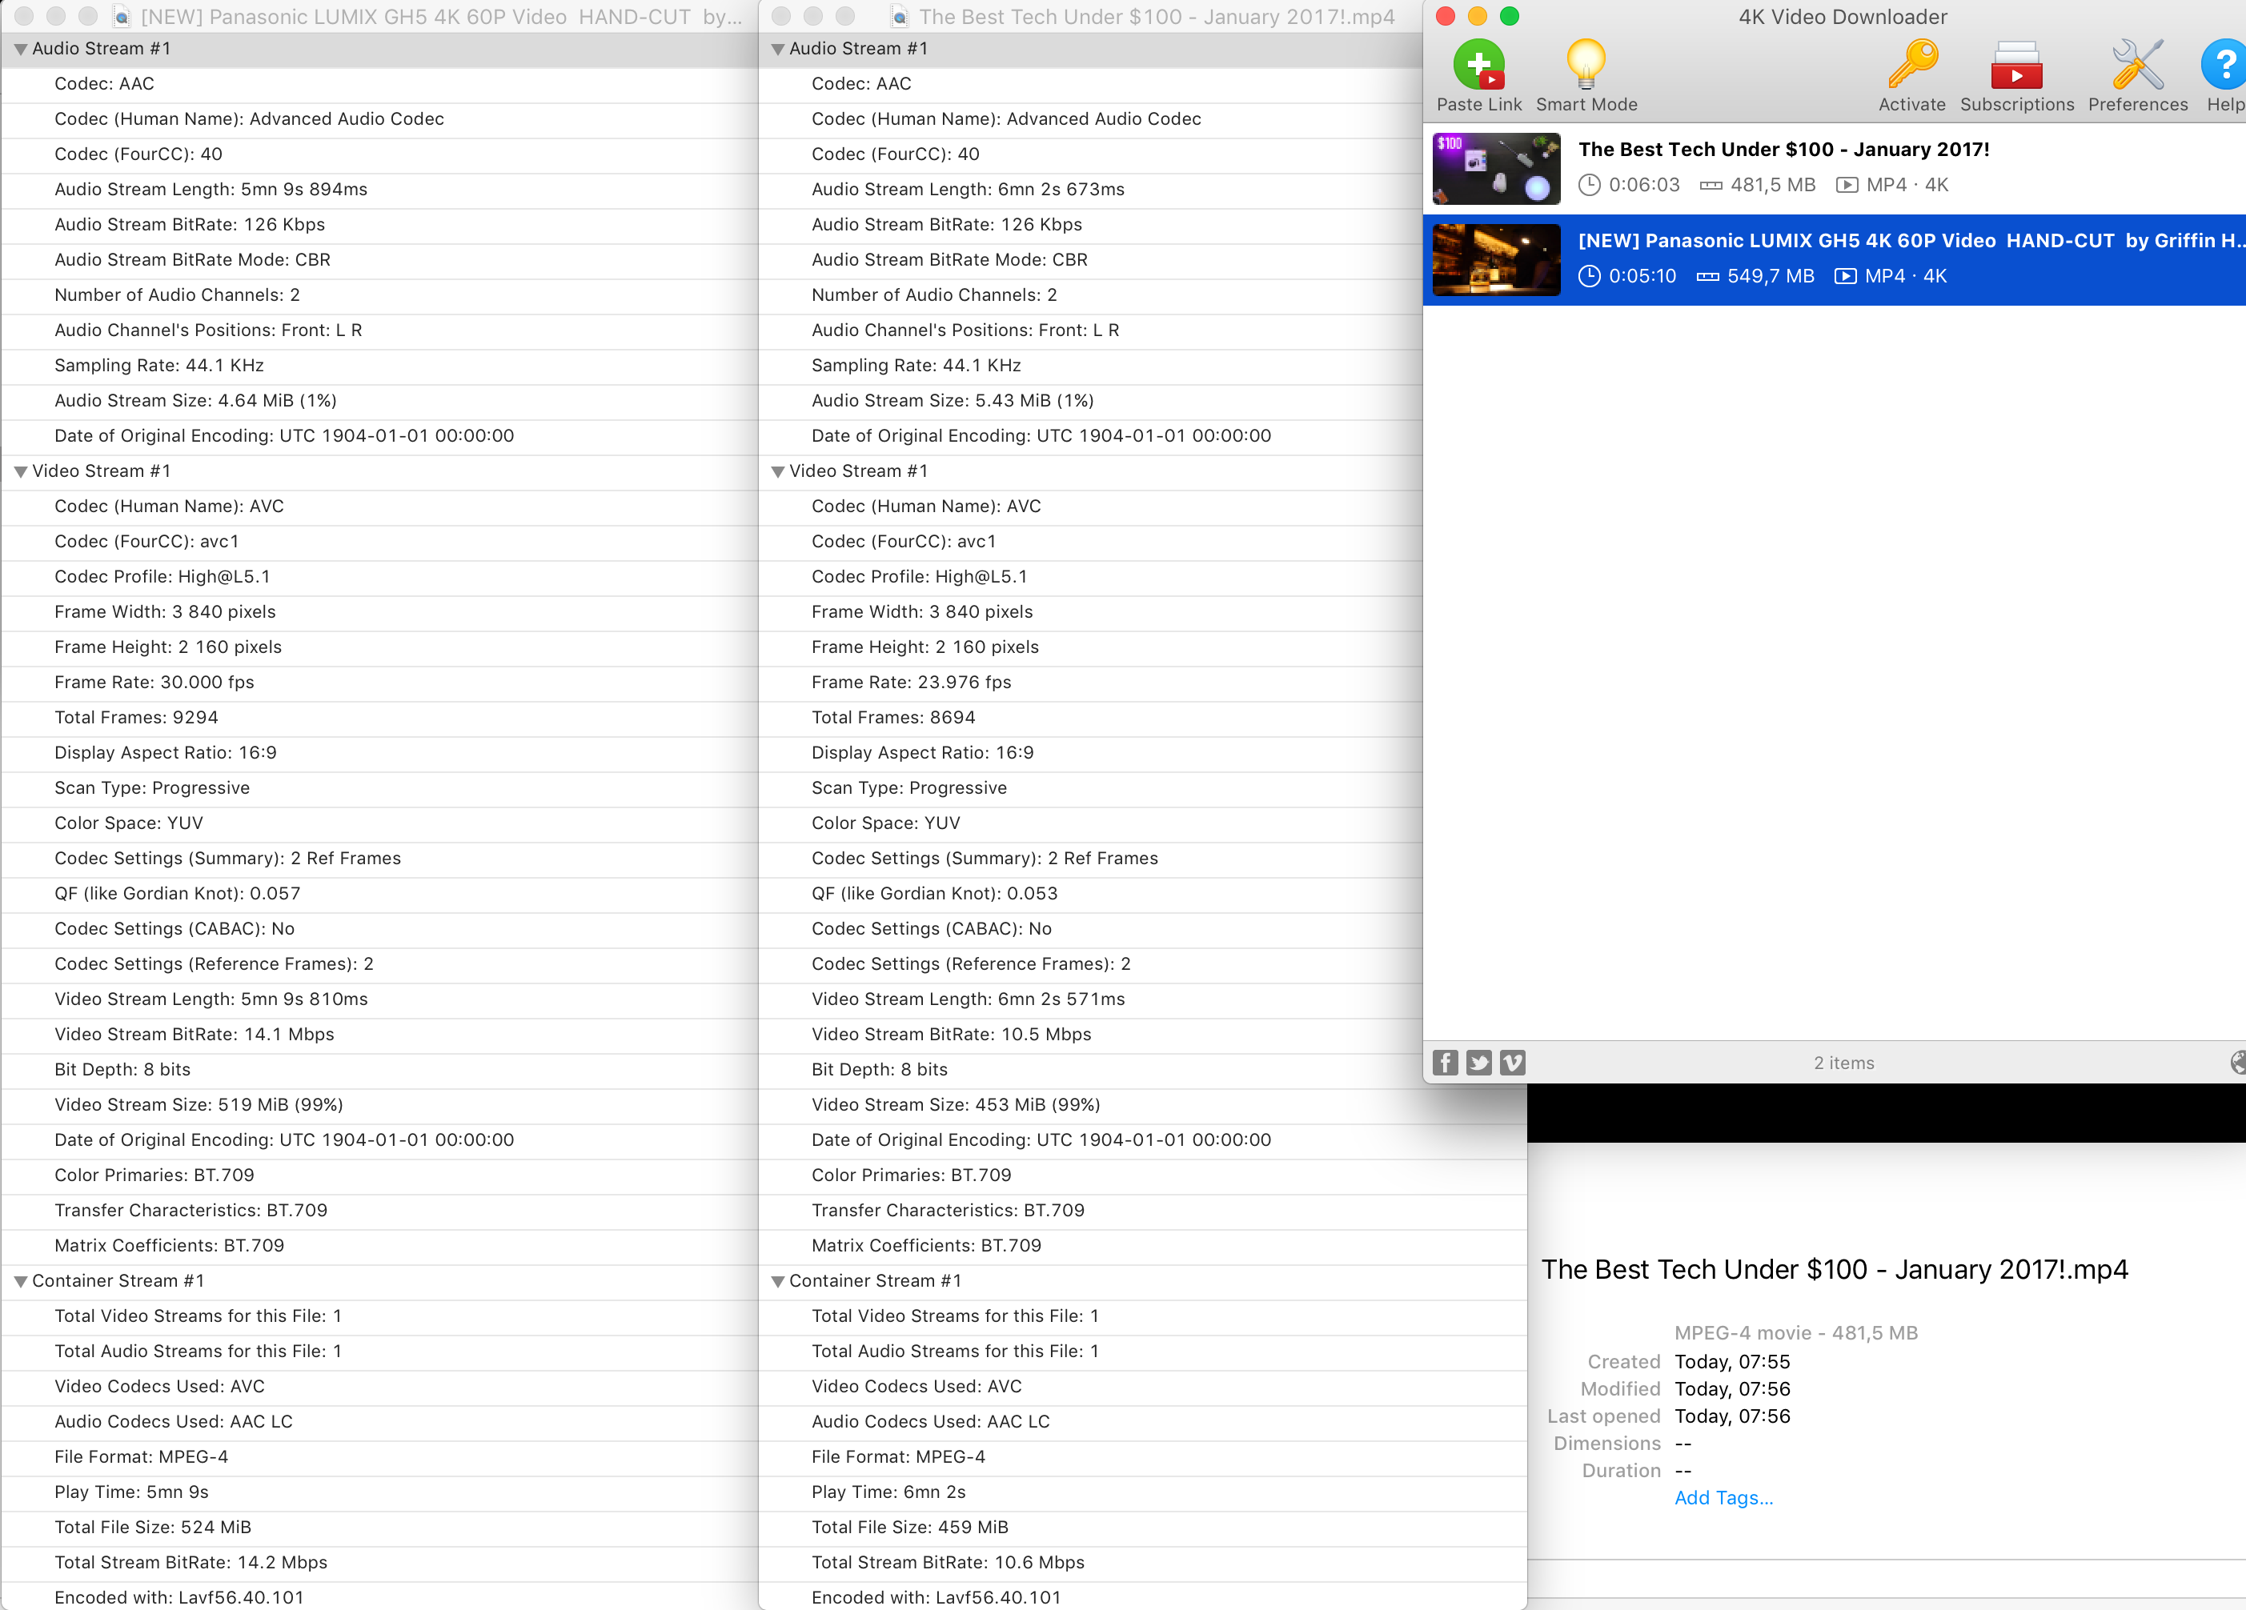Click format icon beside MP4 · 4K in Best Tech row
This screenshot has height=1610, width=2246.
click(1846, 185)
